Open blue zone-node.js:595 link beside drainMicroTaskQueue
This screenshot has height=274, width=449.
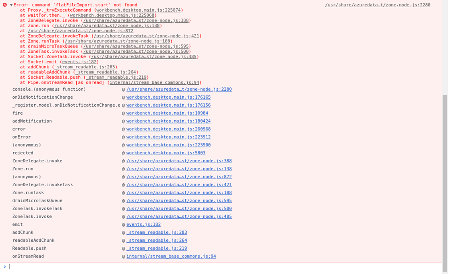pyautogui.click(x=179, y=201)
